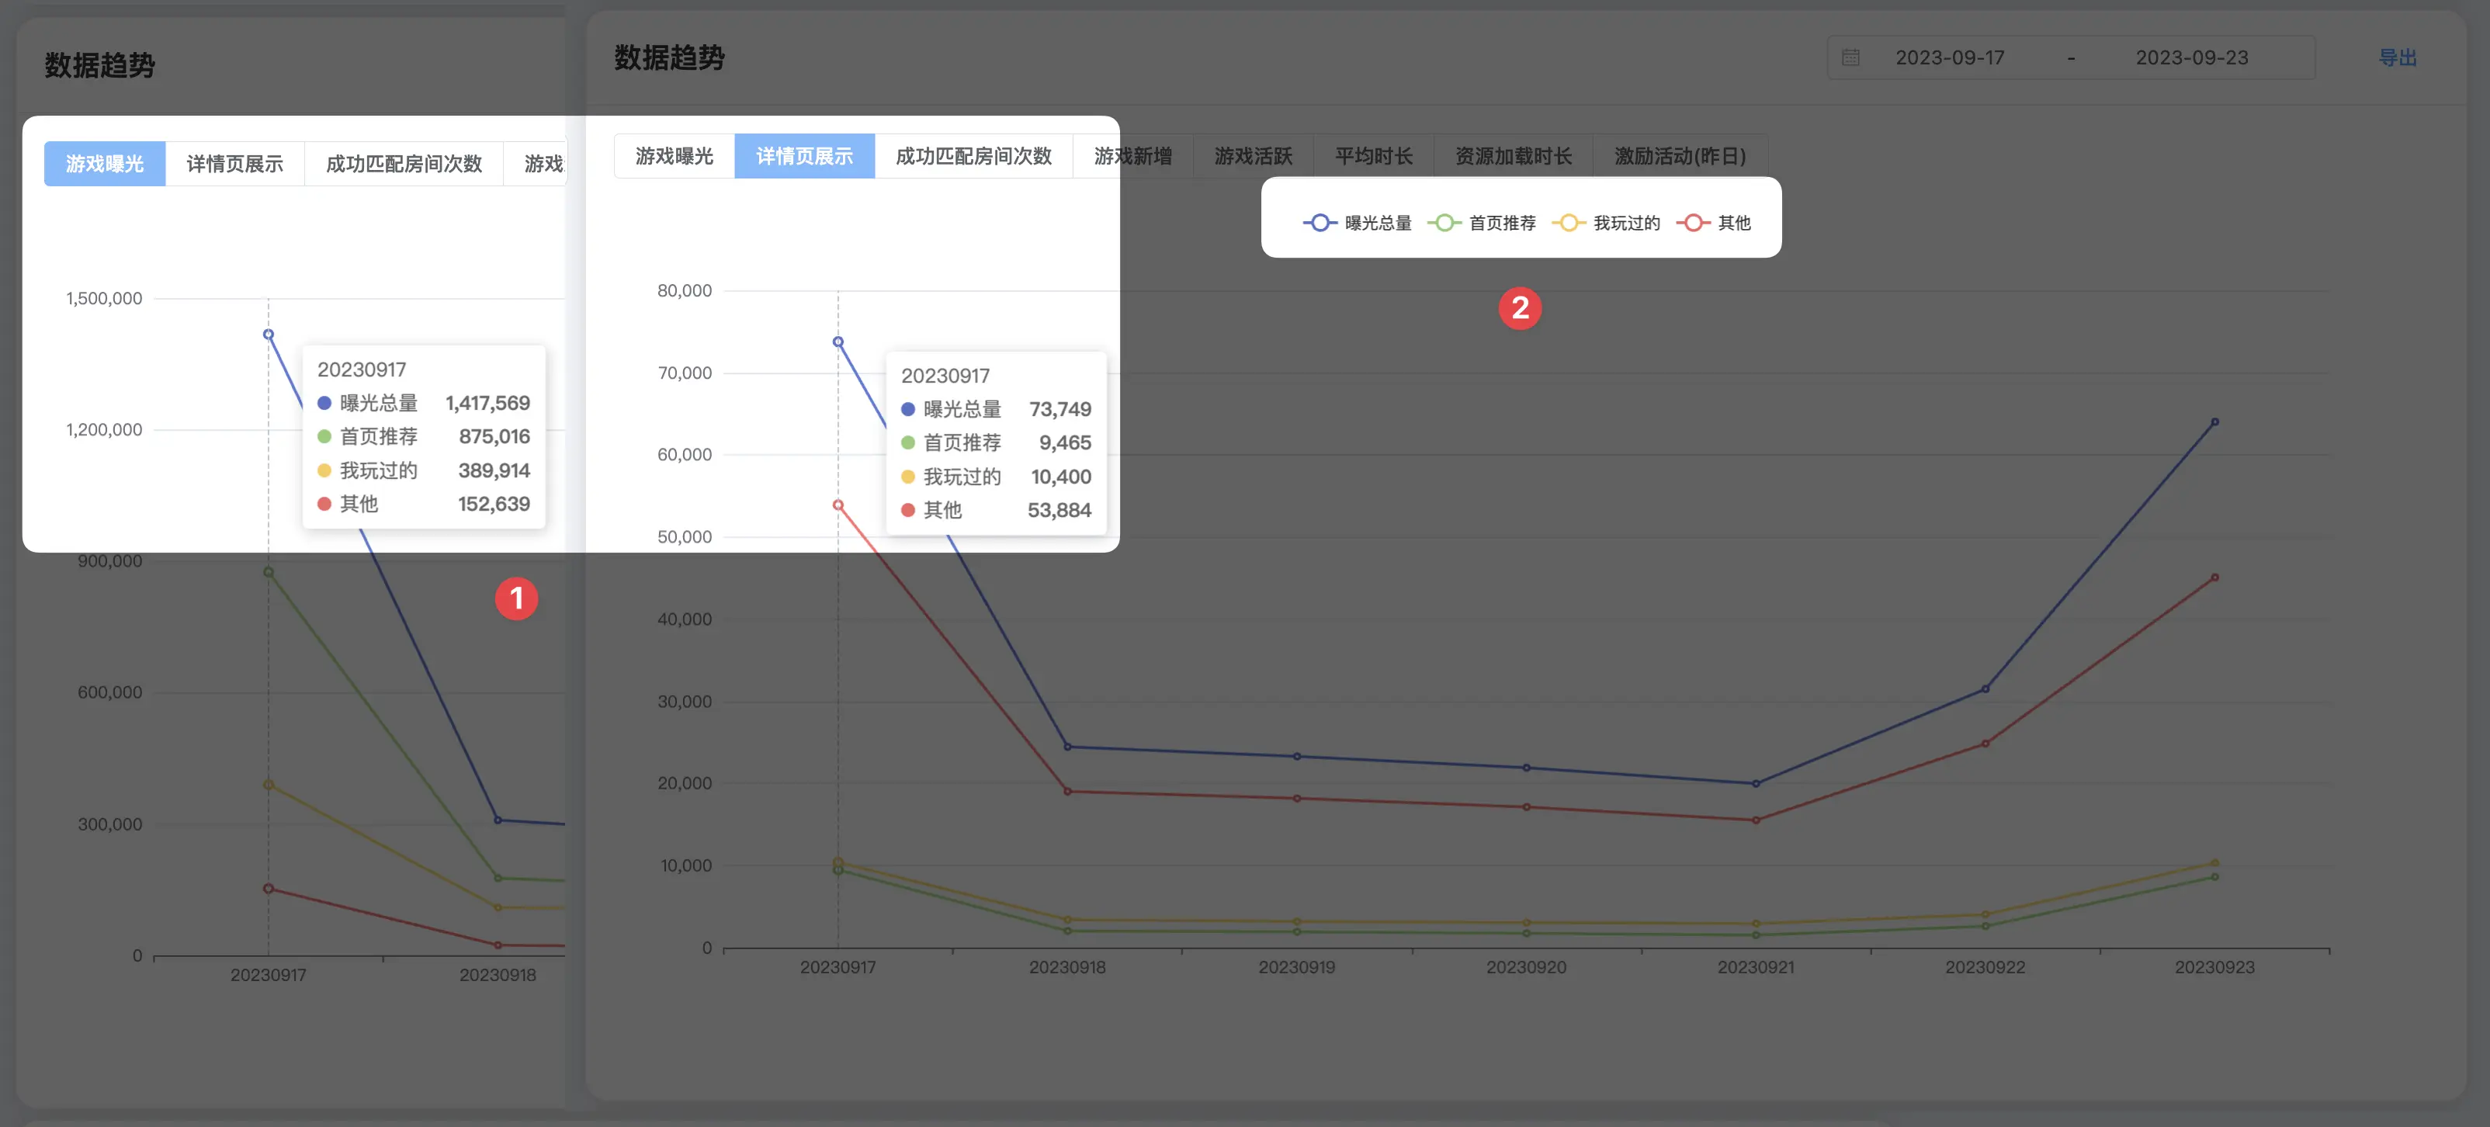Click tooltip value 53,884
The height and width of the screenshot is (1127, 2490).
[1059, 511]
